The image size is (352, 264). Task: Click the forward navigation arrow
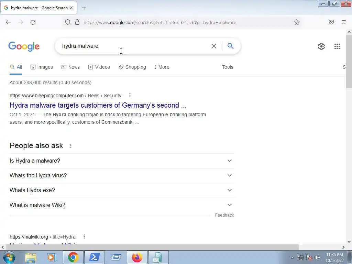[21, 22]
